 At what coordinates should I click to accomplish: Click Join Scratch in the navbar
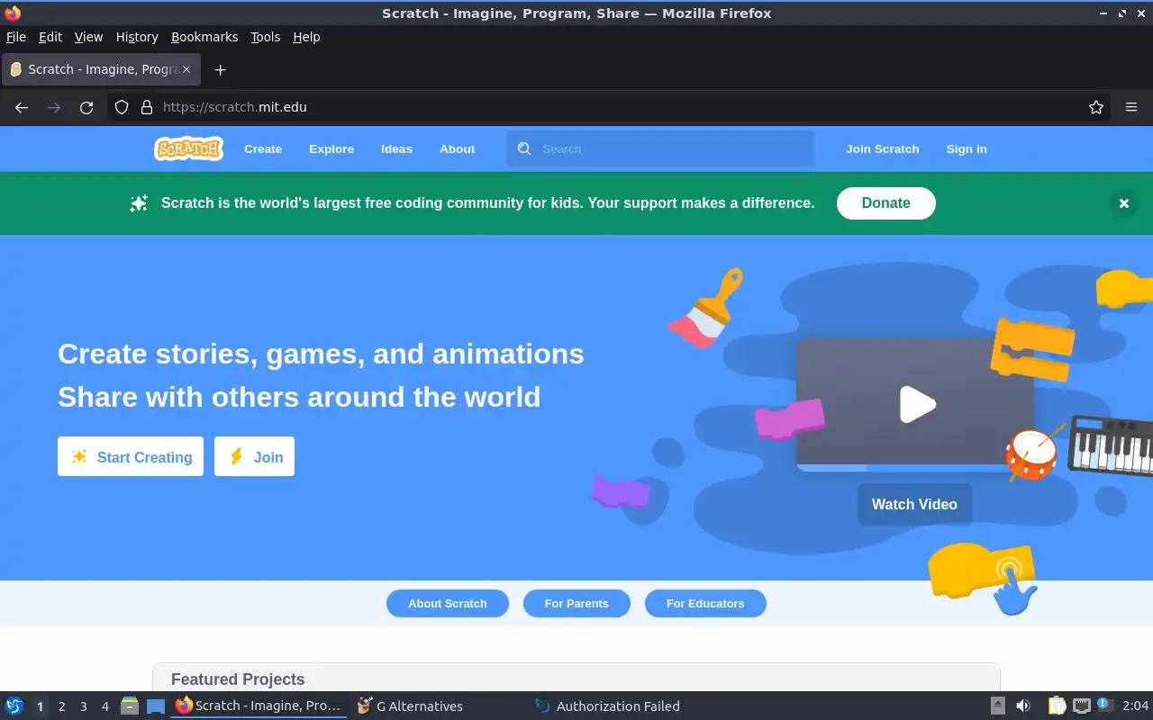(x=883, y=149)
